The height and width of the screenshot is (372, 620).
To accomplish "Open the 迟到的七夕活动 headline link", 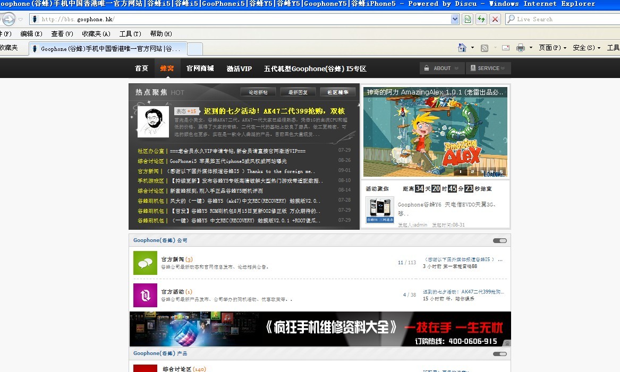I will [275, 111].
